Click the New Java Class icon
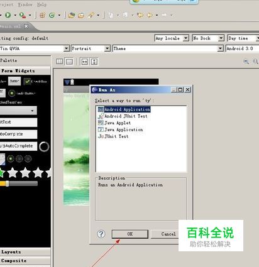The image size is (259, 267). click(52, 15)
